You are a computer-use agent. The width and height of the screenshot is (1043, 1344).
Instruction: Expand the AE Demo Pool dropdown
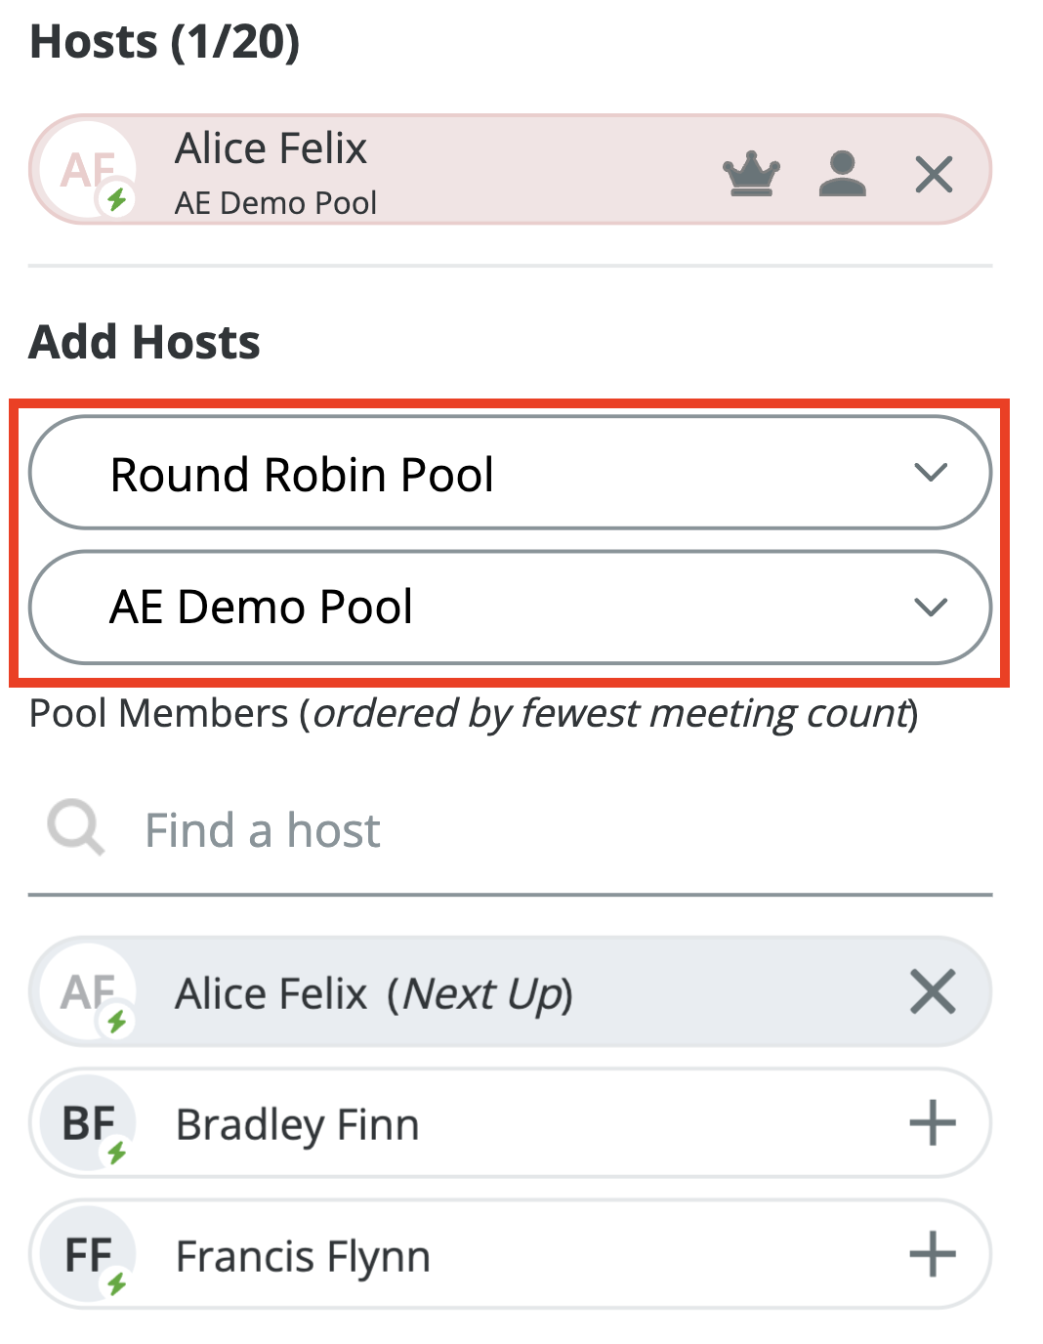(x=510, y=607)
